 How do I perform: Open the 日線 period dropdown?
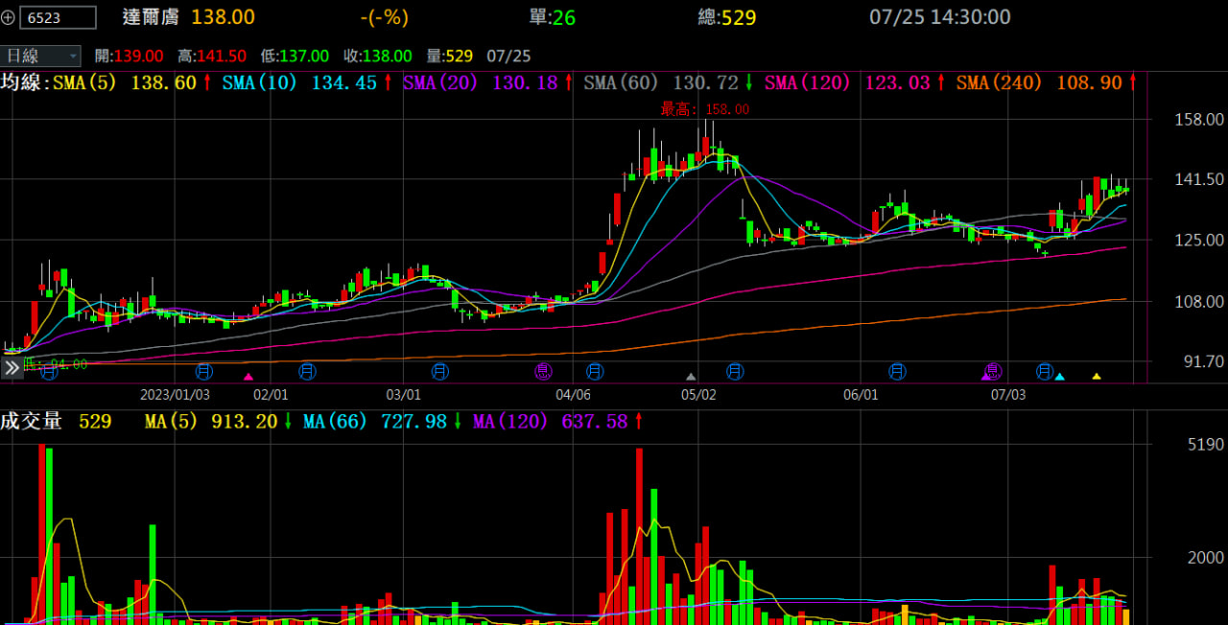tap(41, 56)
